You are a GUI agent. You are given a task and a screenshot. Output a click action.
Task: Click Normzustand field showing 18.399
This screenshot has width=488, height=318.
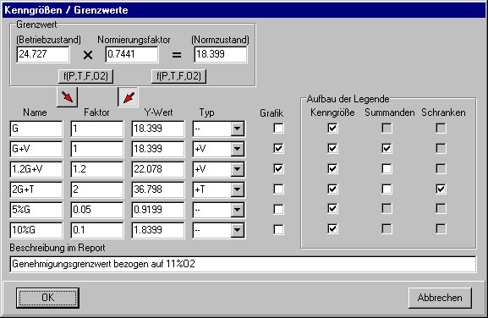pyautogui.click(x=221, y=54)
